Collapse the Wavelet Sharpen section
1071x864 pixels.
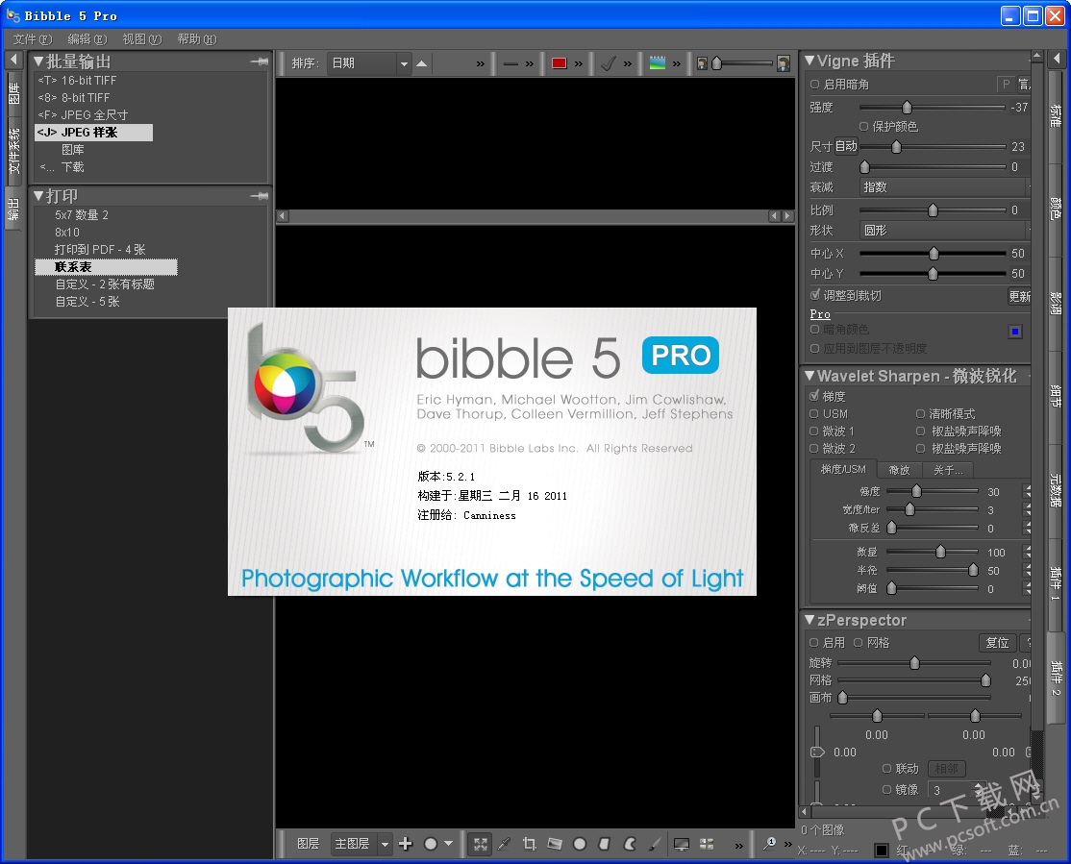point(809,376)
